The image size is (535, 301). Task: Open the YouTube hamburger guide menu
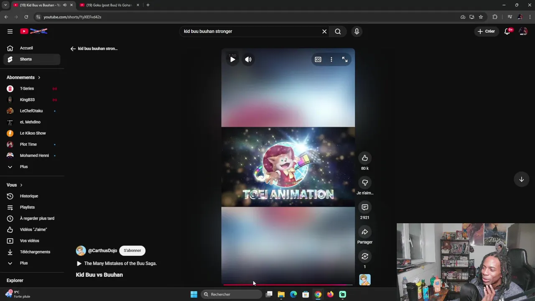(10, 31)
